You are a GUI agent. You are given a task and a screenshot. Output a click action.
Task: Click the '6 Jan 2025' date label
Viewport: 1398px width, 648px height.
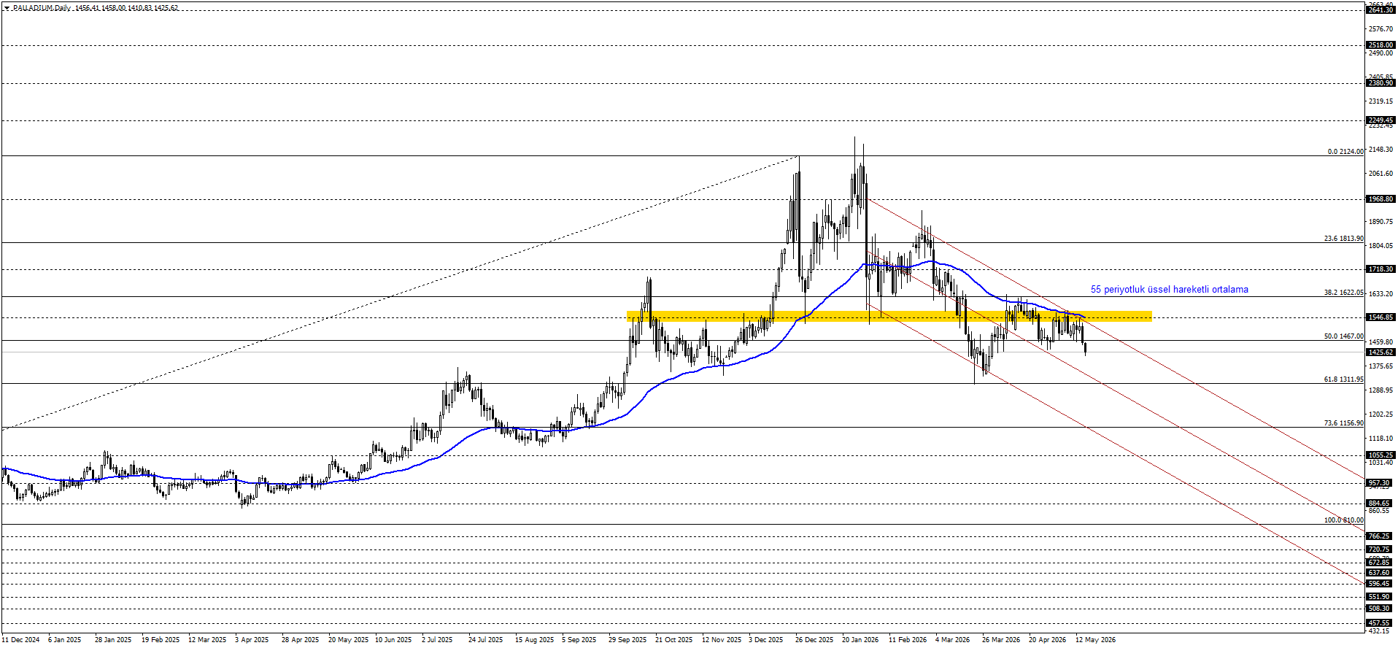[65, 640]
